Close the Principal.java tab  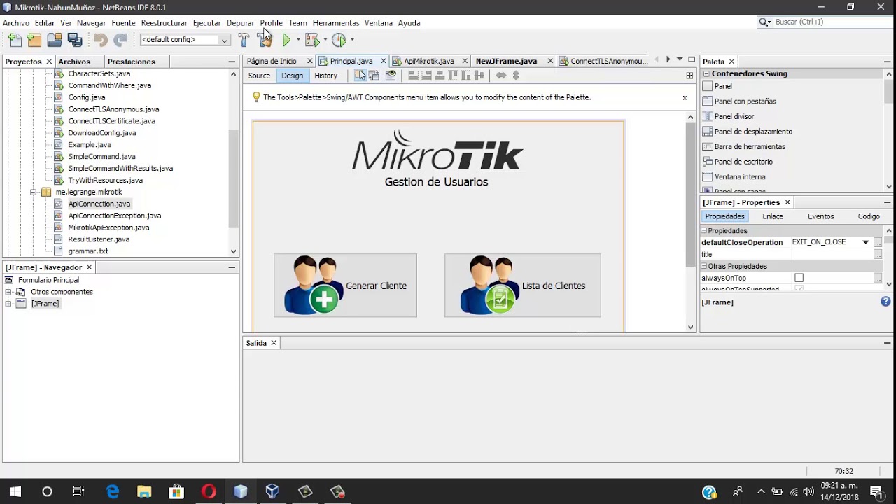tap(383, 61)
